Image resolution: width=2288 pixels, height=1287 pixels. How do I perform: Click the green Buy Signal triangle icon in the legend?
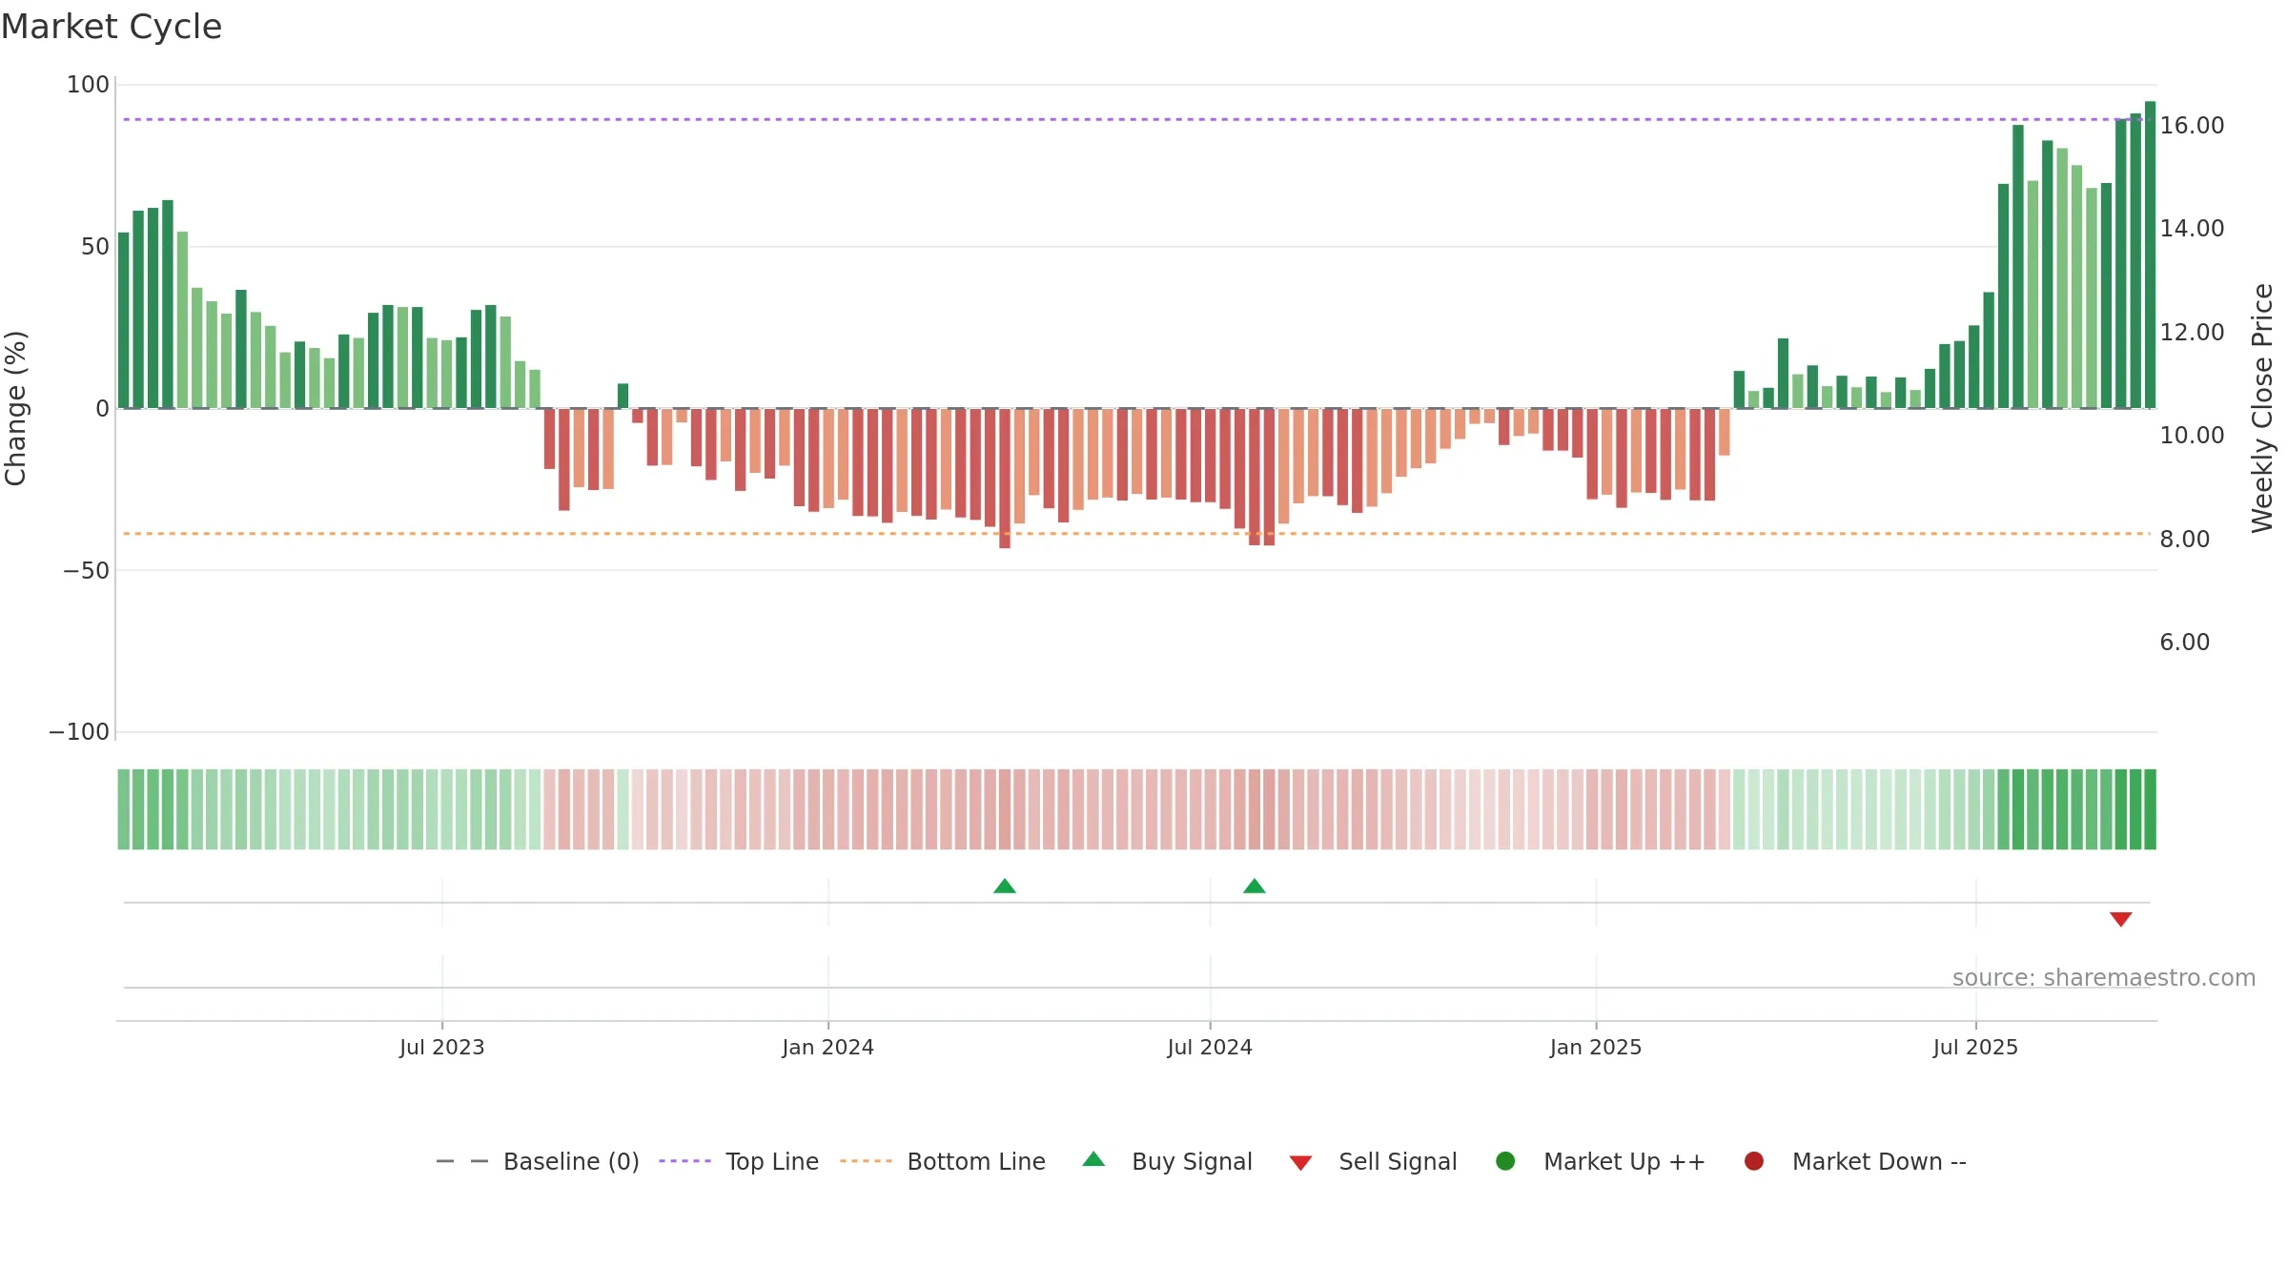1093,1159
